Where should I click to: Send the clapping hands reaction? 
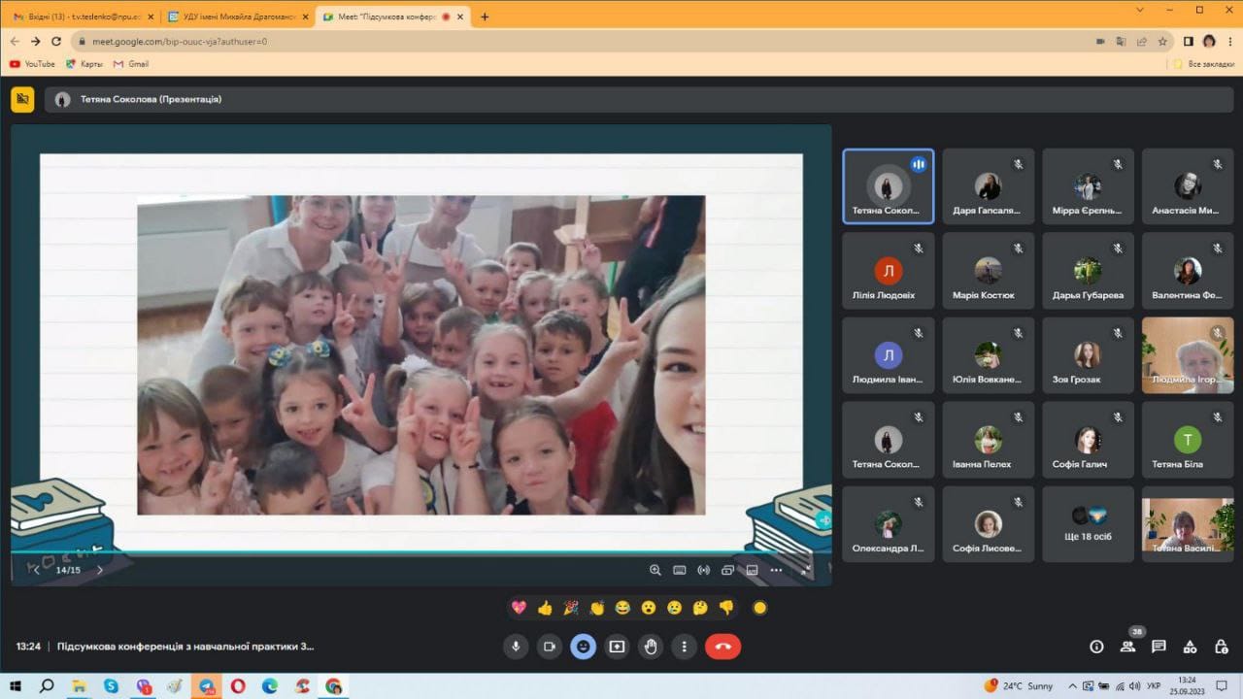point(596,608)
